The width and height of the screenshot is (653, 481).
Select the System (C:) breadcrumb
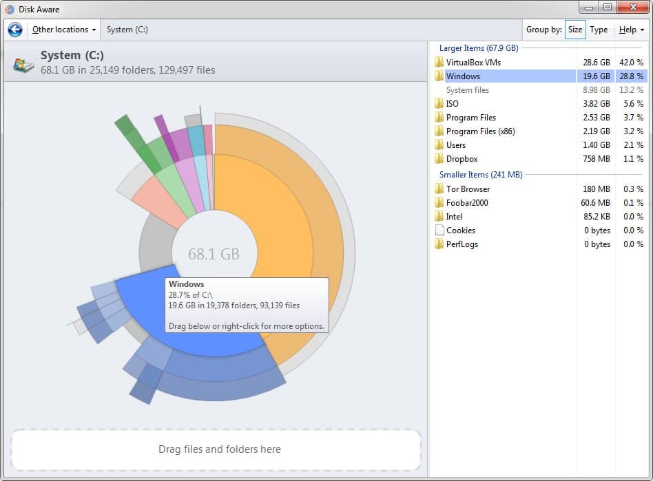127,30
